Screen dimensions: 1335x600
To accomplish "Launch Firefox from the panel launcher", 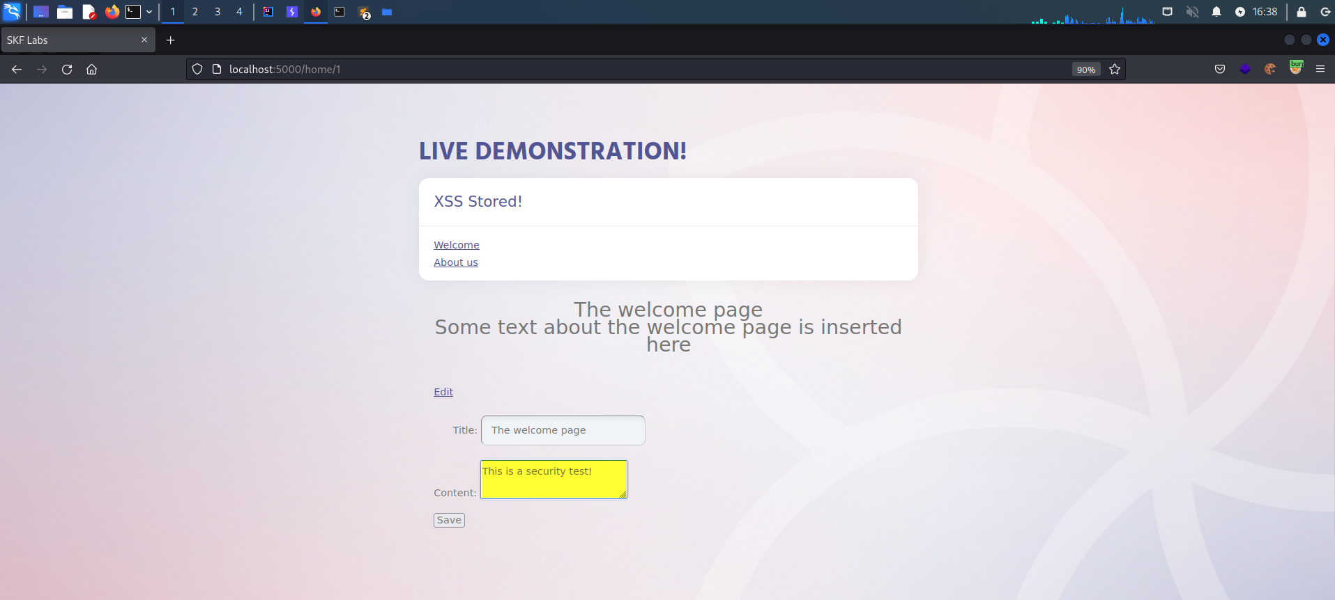I will tap(112, 12).
